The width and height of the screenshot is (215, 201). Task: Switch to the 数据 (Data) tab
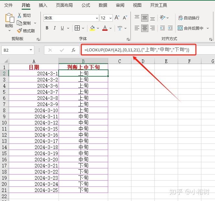tap(103, 5)
